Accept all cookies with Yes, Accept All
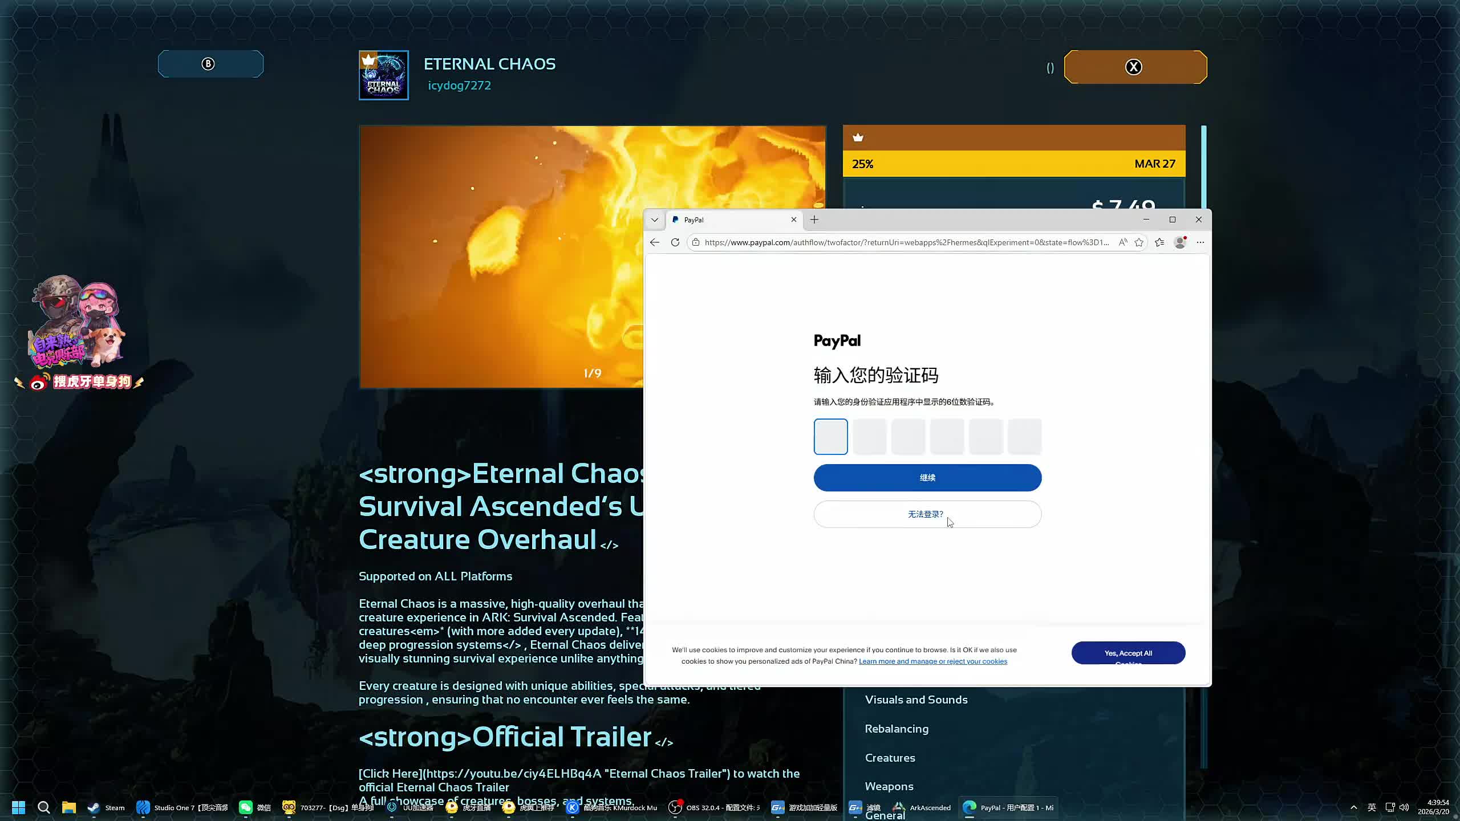Screen dimensions: 1460x821 (1128, 653)
